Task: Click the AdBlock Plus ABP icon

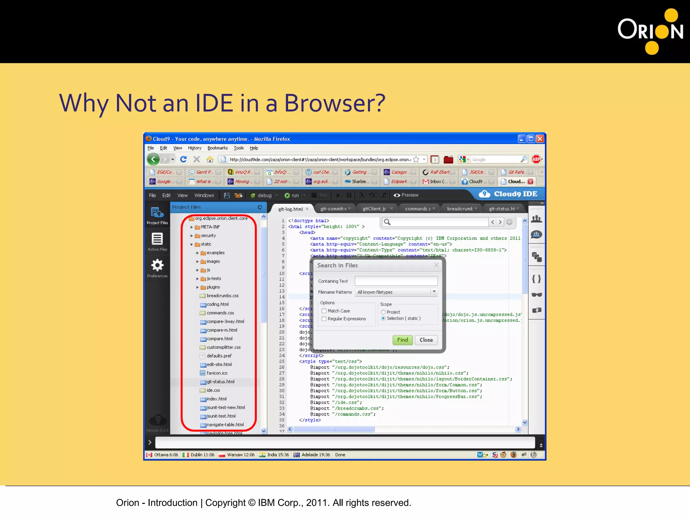Action: [x=536, y=159]
